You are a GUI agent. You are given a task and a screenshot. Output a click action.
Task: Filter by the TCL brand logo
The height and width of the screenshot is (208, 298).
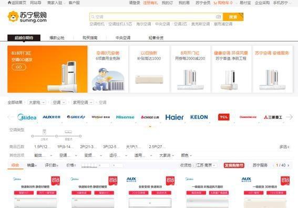[224, 117]
